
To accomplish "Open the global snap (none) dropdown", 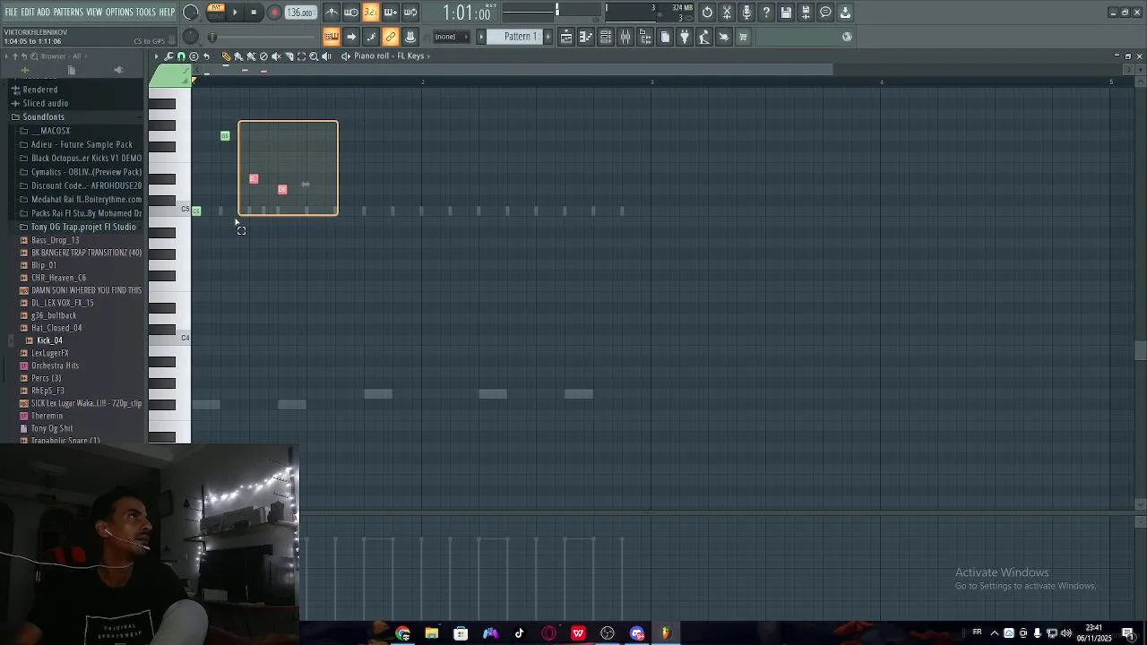I will (x=451, y=37).
